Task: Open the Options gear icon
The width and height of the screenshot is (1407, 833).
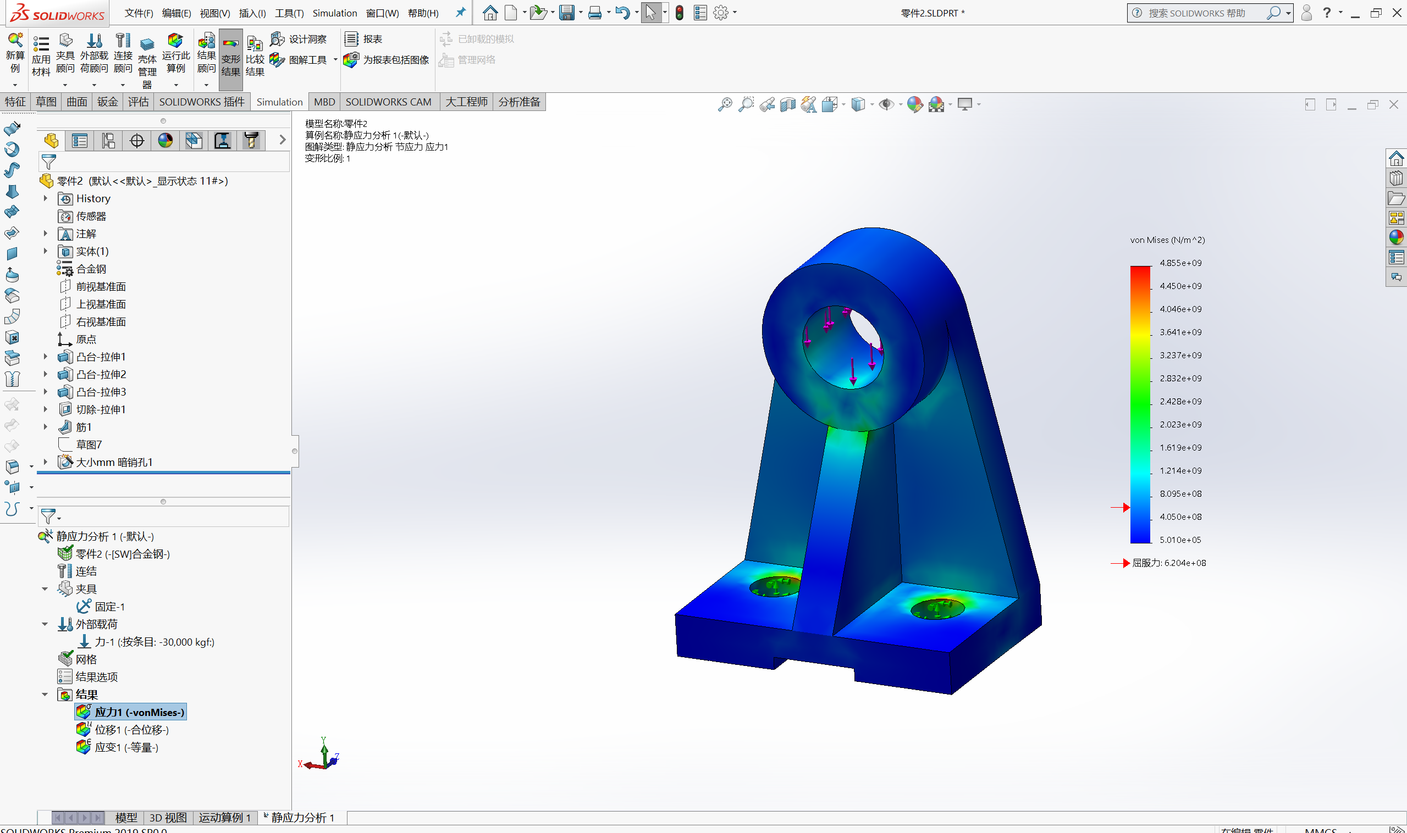Action: tap(720, 12)
